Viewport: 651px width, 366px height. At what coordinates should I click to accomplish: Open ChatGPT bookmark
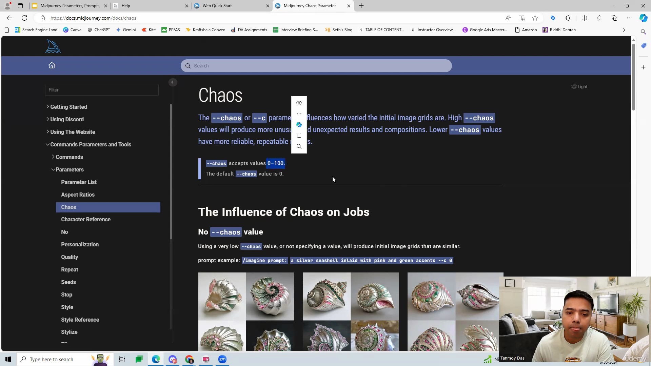pyautogui.click(x=99, y=30)
